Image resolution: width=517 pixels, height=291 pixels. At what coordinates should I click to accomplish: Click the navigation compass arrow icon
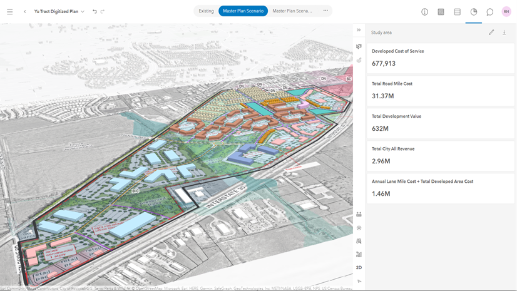coord(359,281)
